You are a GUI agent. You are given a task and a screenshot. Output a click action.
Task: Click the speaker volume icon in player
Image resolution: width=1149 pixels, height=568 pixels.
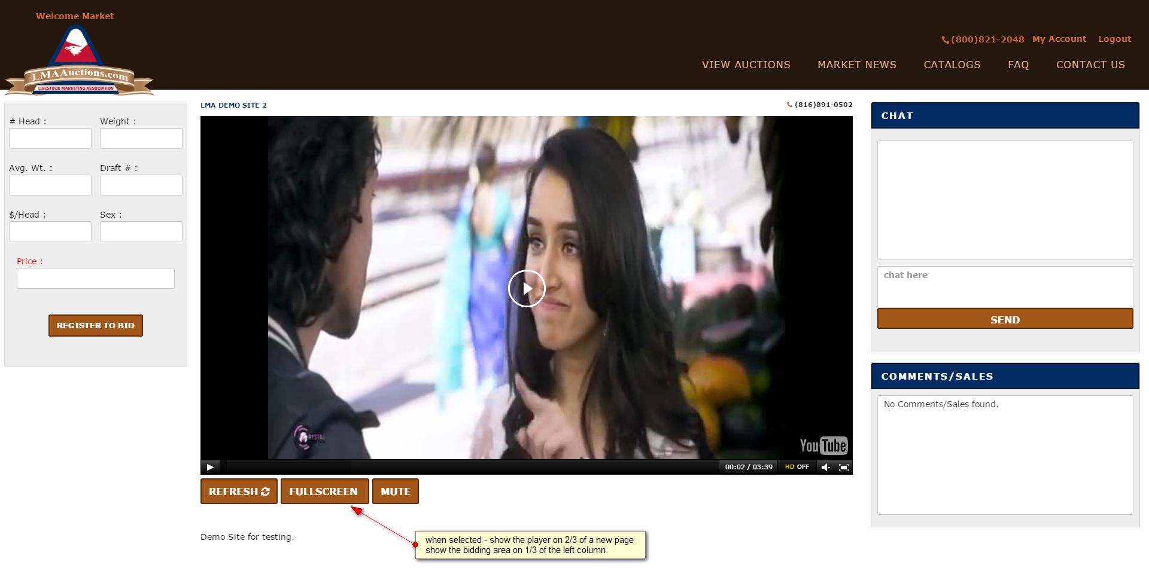[x=826, y=467]
